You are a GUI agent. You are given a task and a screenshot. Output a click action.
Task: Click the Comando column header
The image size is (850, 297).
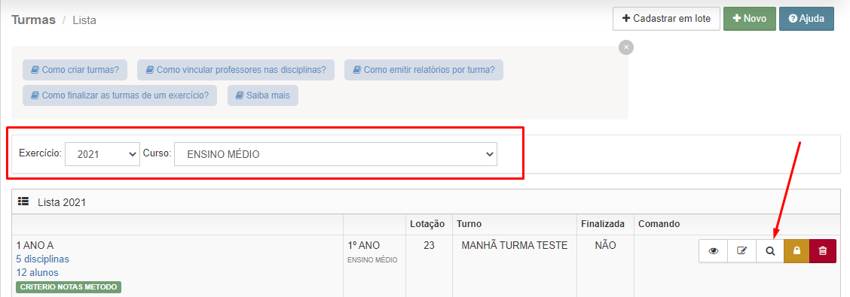tap(659, 223)
